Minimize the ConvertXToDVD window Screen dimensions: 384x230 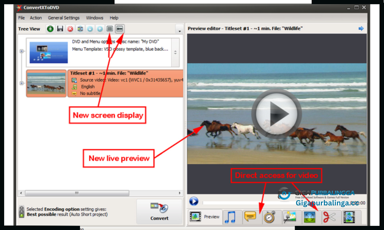pyautogui.click(x=349, y=7)
